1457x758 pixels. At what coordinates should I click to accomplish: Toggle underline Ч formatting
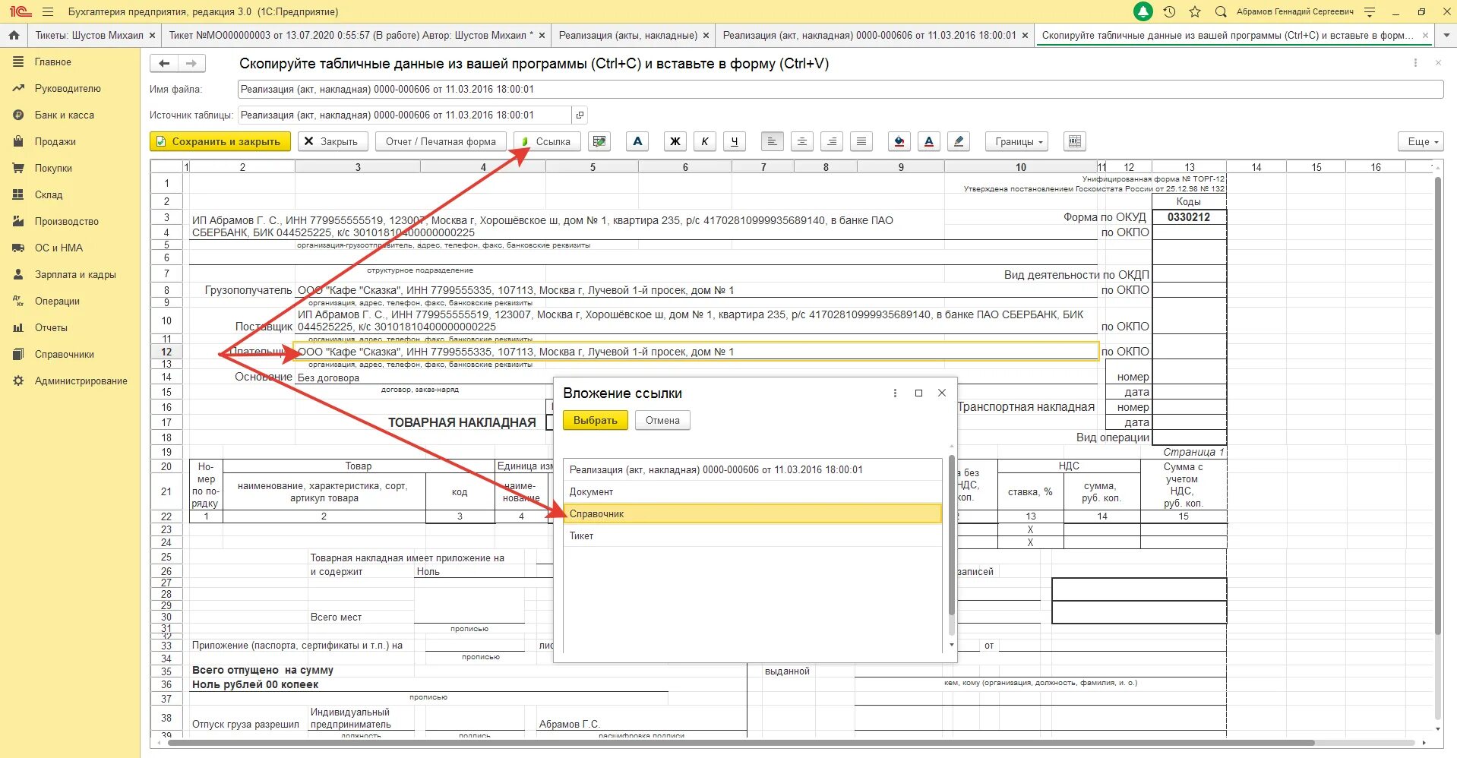[x=734, y=141]
